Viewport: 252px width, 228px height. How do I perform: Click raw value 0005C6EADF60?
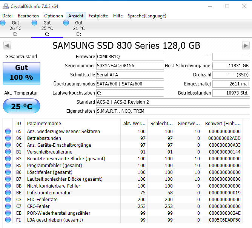(225, 220)
